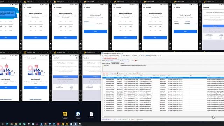This screenshot has height=126, width=224.
Task: Open the Registration Settings tab
Action: click(x=114, y=56)
